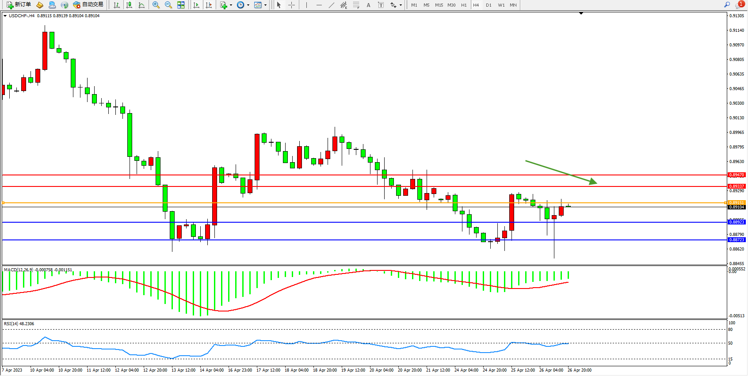Switch to the M15 timeframe
The height and width of the screenshot is (376, 748).
[x=439, y=5]
